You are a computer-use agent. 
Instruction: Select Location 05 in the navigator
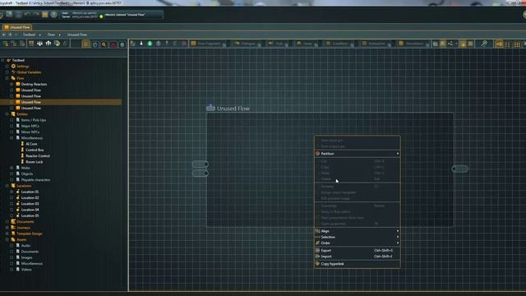pos(30,215)
